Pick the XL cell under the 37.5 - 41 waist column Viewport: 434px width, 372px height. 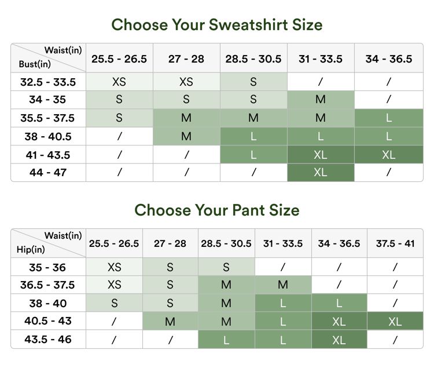click(x=395, y=322)
